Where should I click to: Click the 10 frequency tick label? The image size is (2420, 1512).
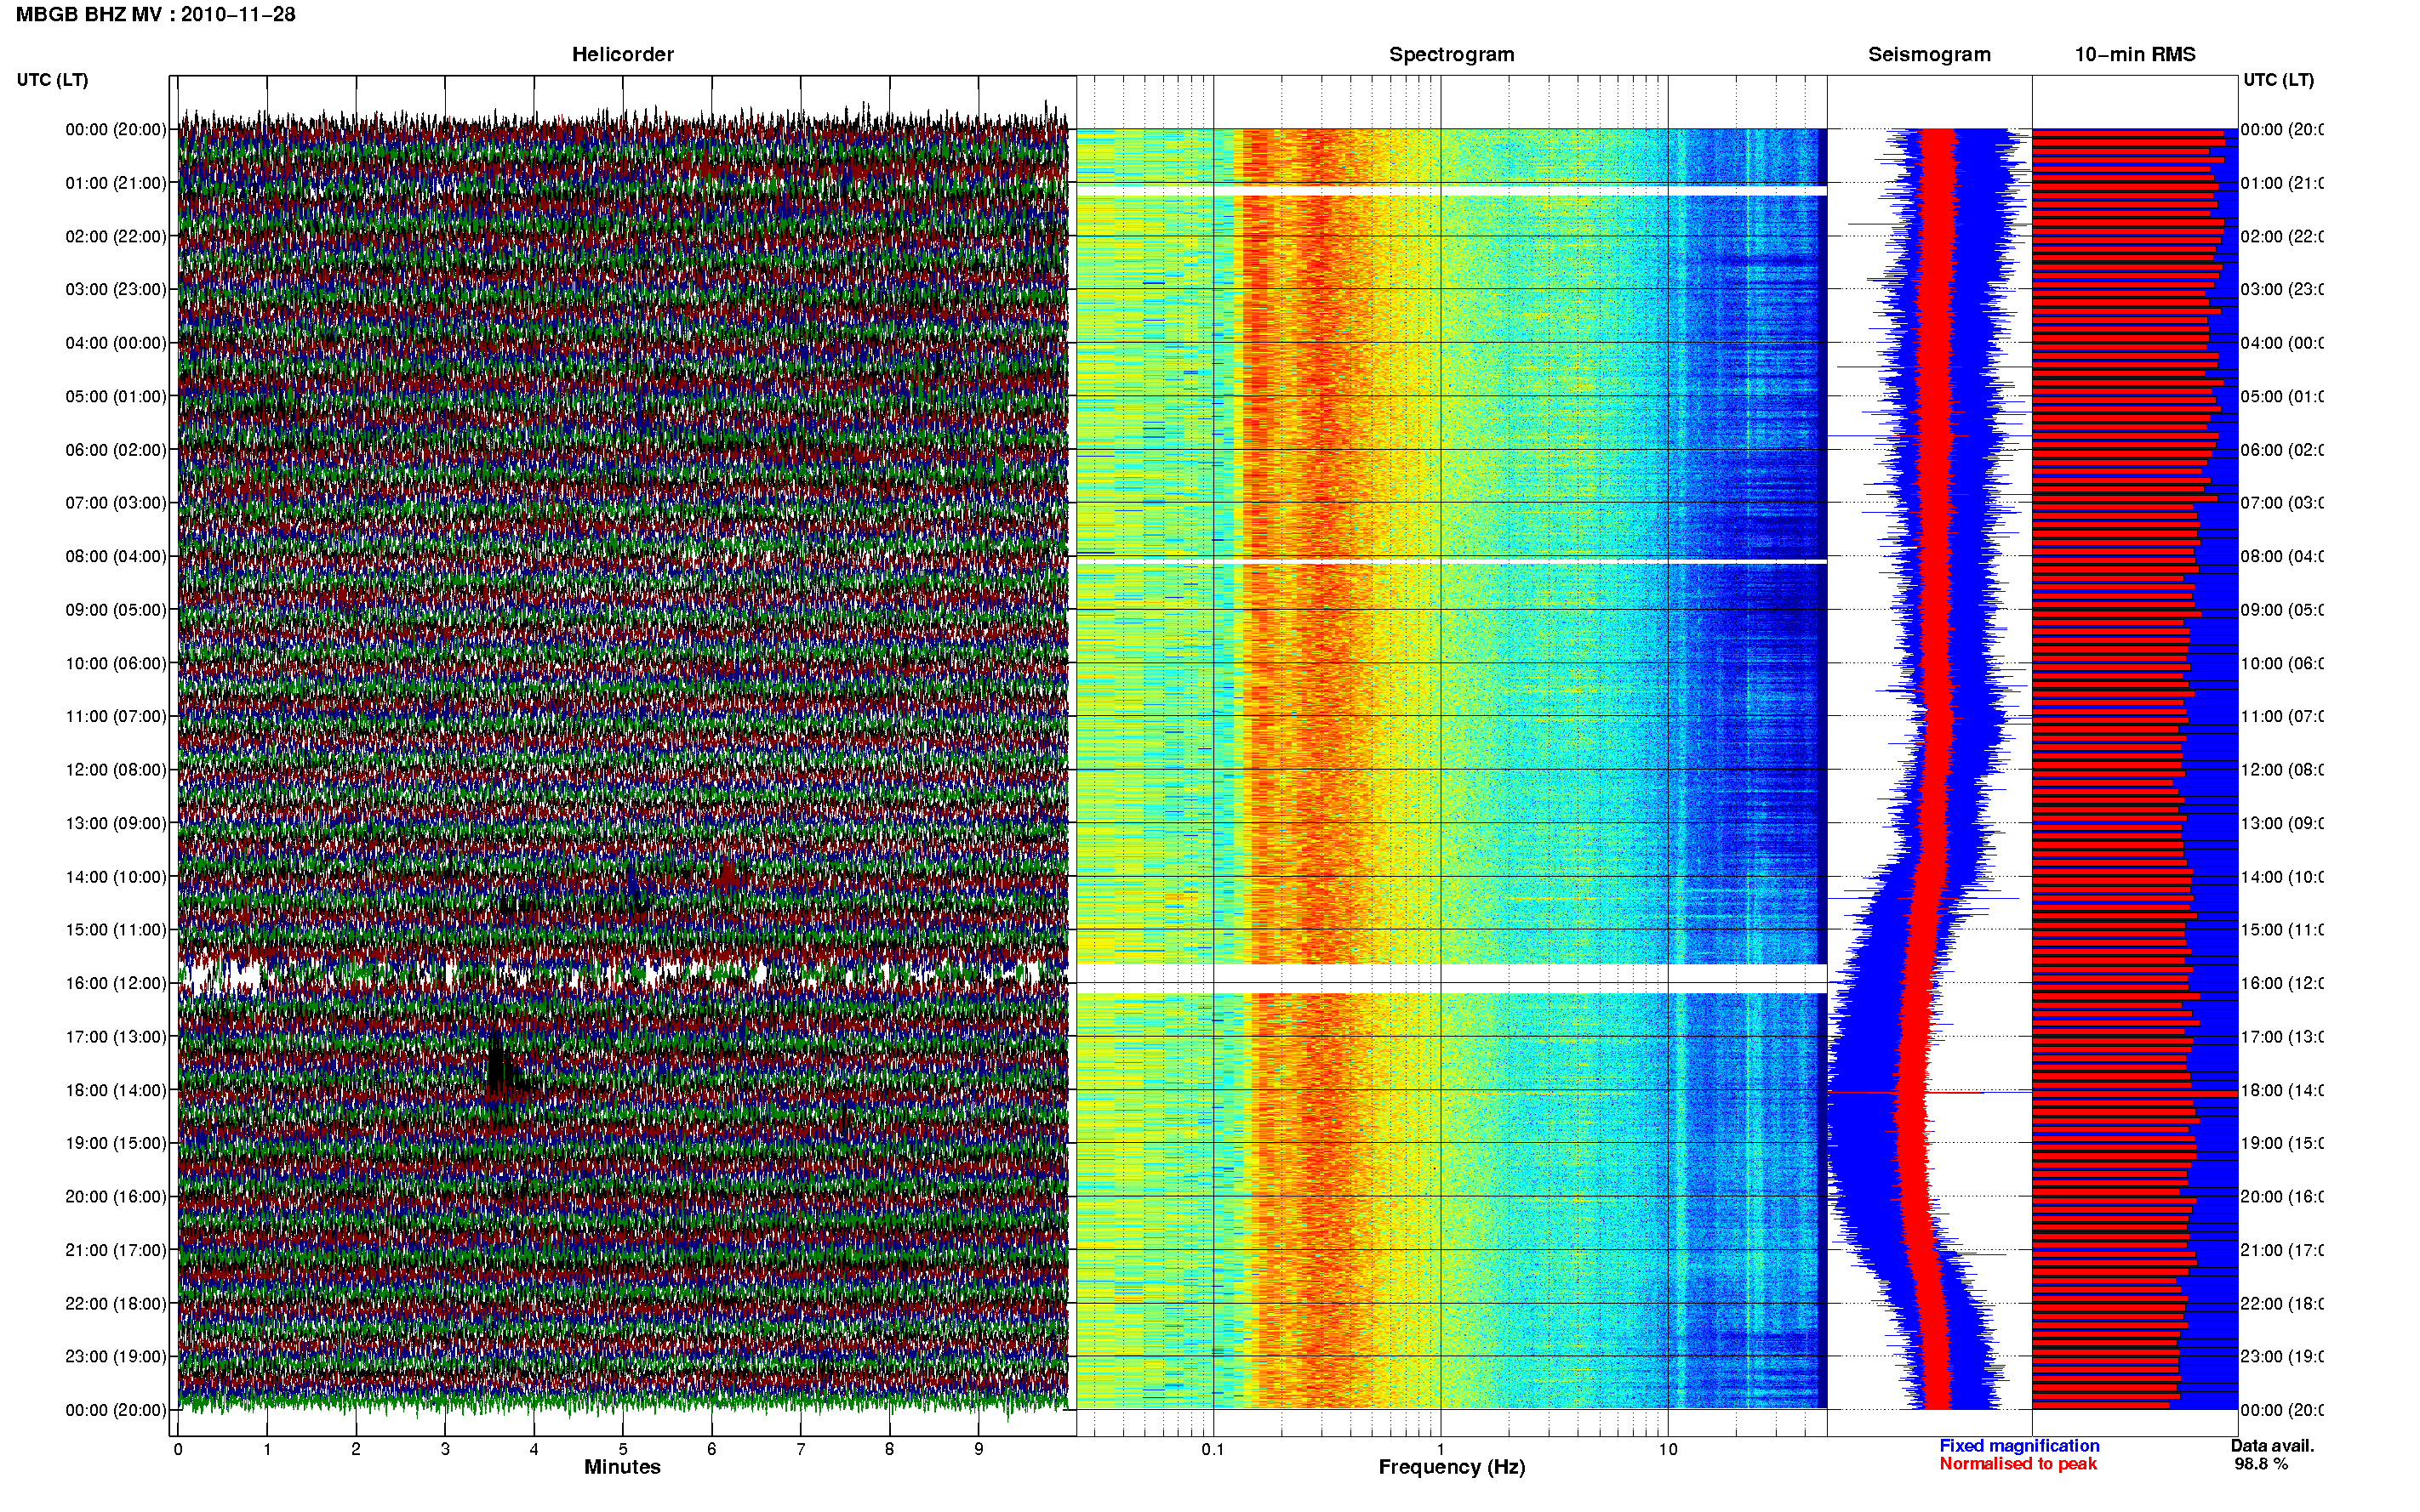[x=1668, y=1449]
